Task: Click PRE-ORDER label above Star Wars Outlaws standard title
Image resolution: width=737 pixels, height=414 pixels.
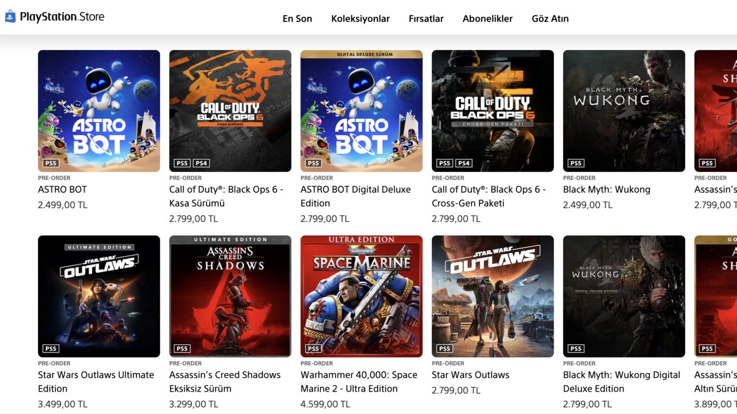Action: tap(448, 363)
